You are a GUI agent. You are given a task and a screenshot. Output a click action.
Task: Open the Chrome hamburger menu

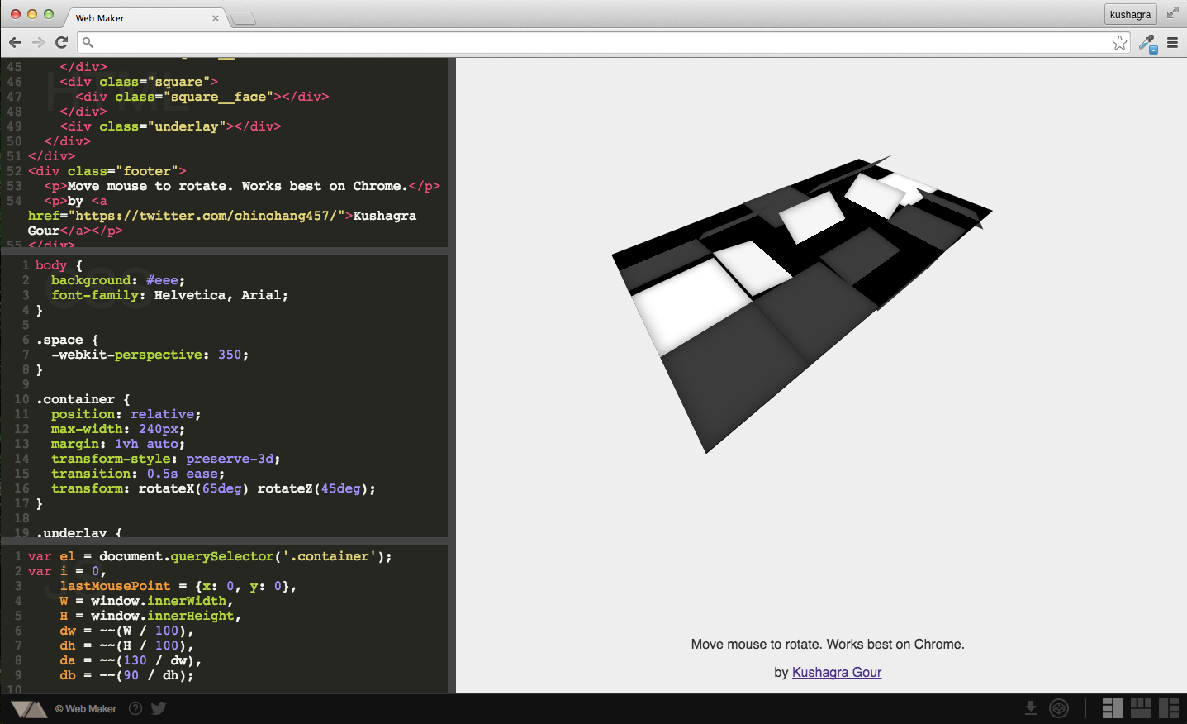point(1172,42)
